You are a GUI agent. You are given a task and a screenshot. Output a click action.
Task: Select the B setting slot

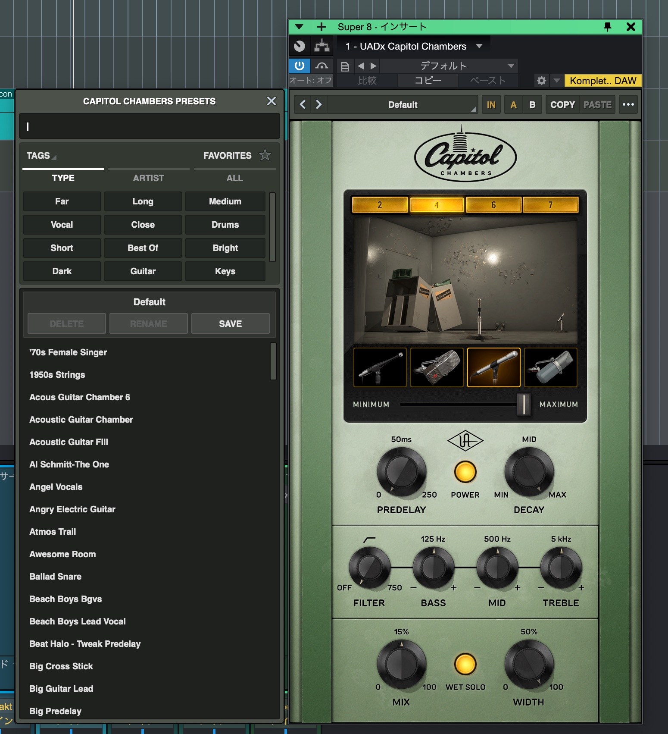[532, 105]
